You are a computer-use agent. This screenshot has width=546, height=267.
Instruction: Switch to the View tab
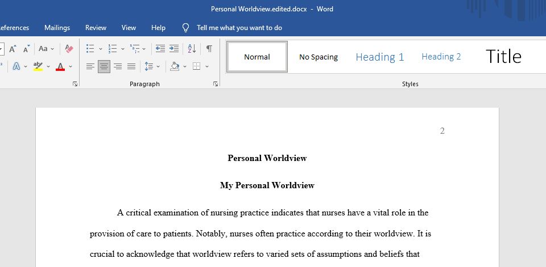pos(129,28)
